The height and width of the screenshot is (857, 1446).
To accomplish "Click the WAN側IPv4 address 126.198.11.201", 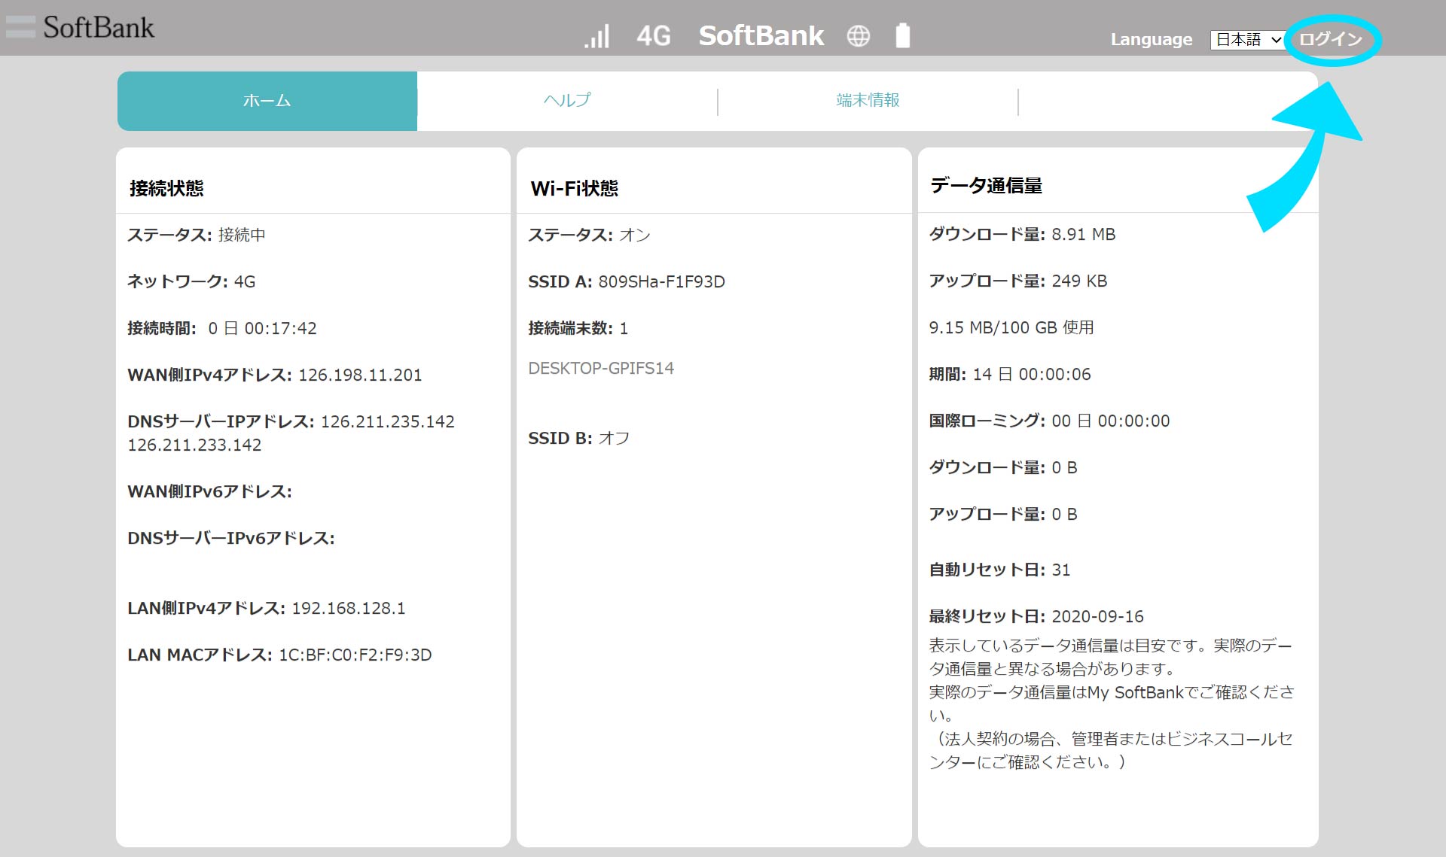I will [360, 375].
